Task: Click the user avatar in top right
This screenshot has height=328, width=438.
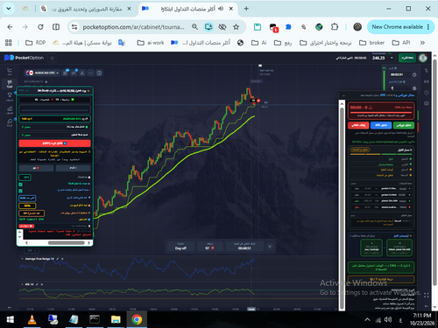Action: [x=423, y=58]
